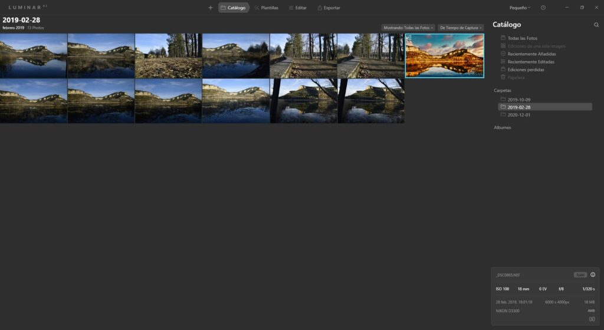Select the edited orange sunset thumbnail

[x=445, y=55]
